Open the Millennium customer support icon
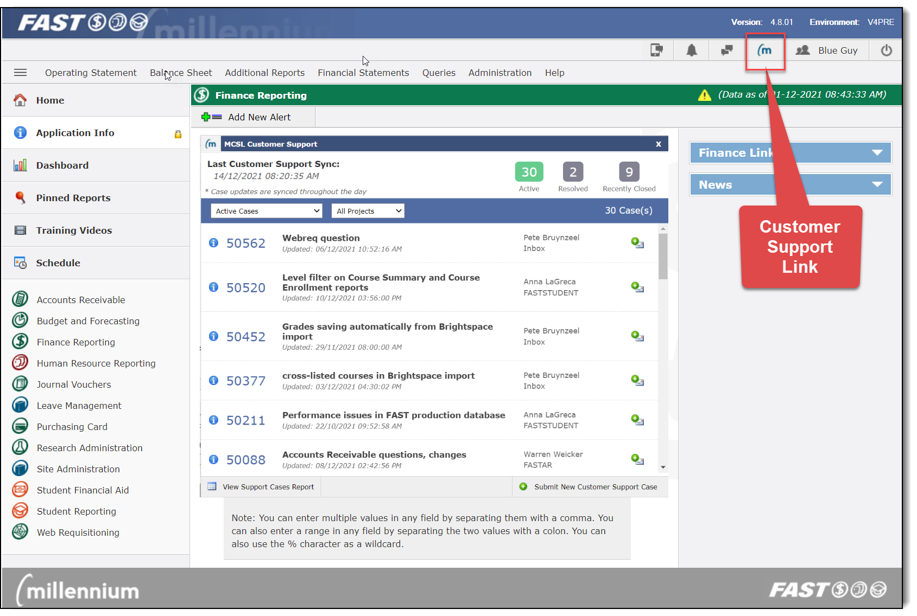This screenshot has width=917, height=616. [764, 50]
